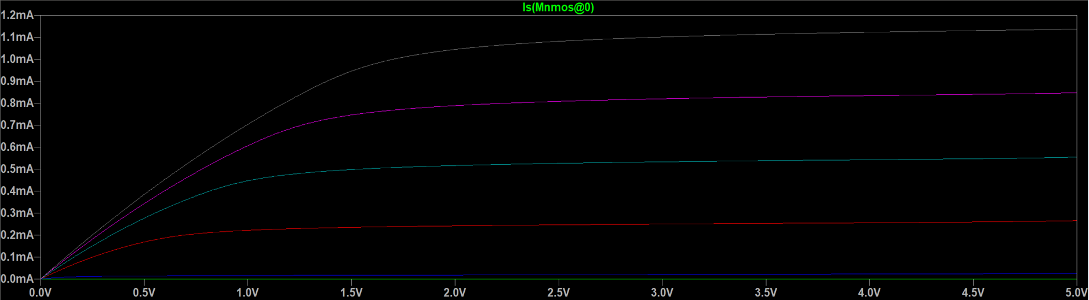Screen dimensions: 1089x300
Task: Click the 0.8mA y-axis label
Action: pos(17,103)
